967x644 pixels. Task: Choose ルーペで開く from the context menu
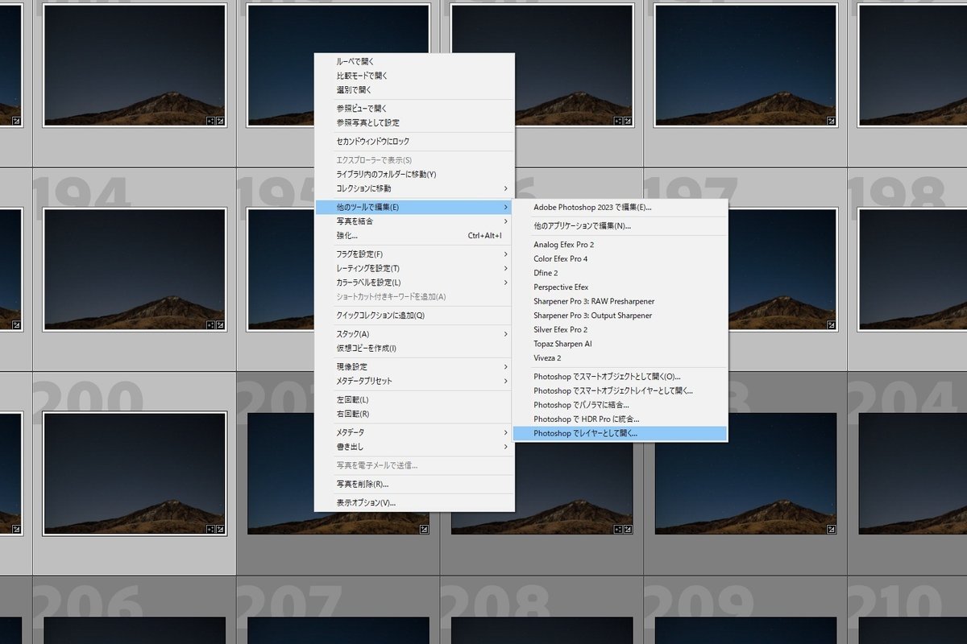pos(414,61)
